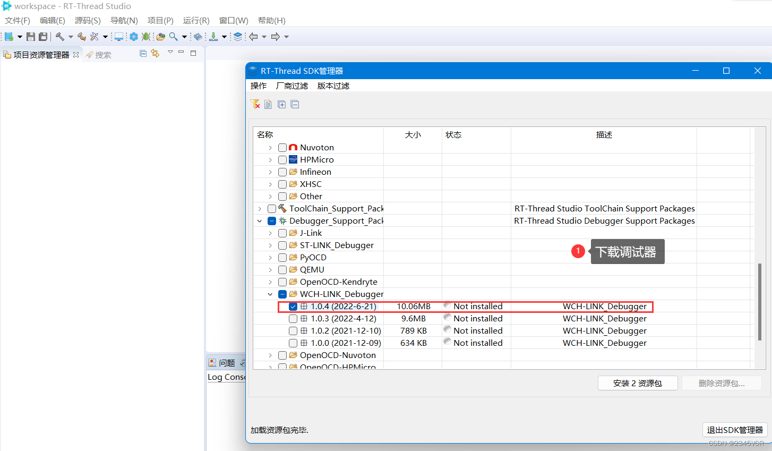Clear the filter in SDK manager toolbar

tap(255, 104)
